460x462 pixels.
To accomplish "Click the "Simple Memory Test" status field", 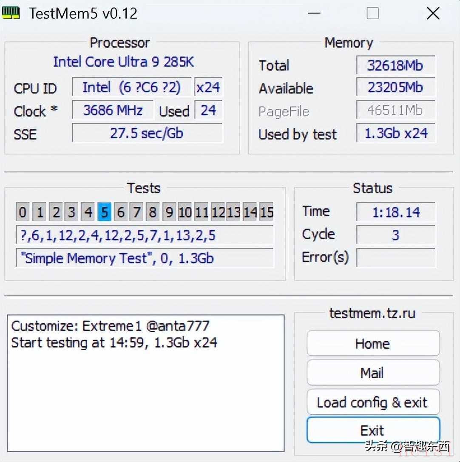I will pos(145,258).
